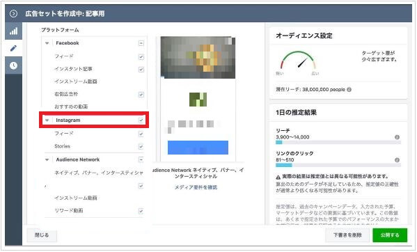Image resolution: width=417 pixels, height=252 pixels.
Task: Click the green 公開する button
Action: (x=390, y=235)
